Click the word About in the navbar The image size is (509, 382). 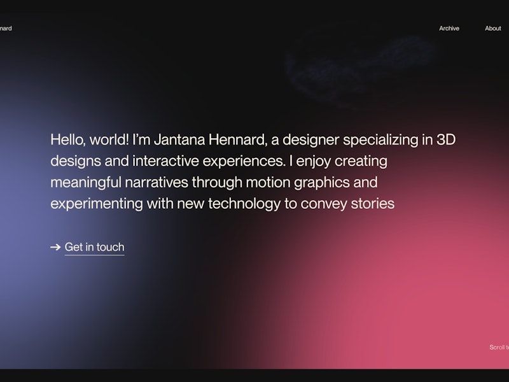click(x=492, y=28)
